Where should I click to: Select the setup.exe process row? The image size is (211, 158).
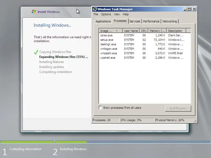145,40
